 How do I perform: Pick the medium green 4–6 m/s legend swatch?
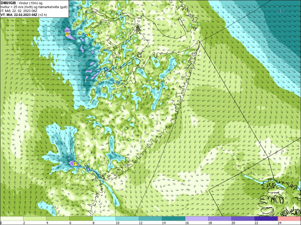[58, 219]
